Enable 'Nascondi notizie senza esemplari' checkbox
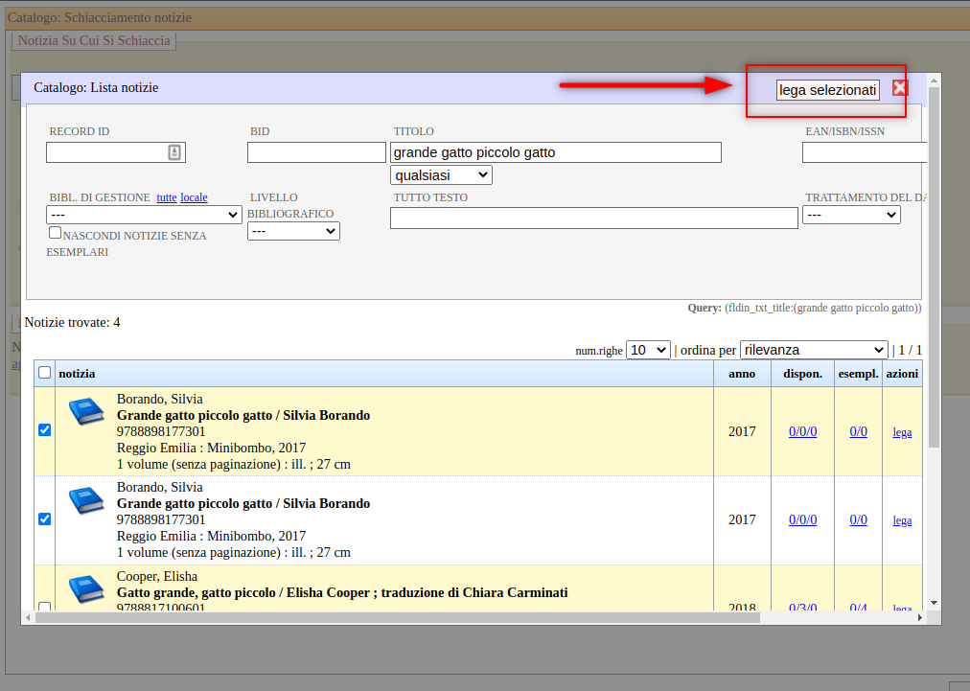This screenshot has width=970, height=691. 56,233
